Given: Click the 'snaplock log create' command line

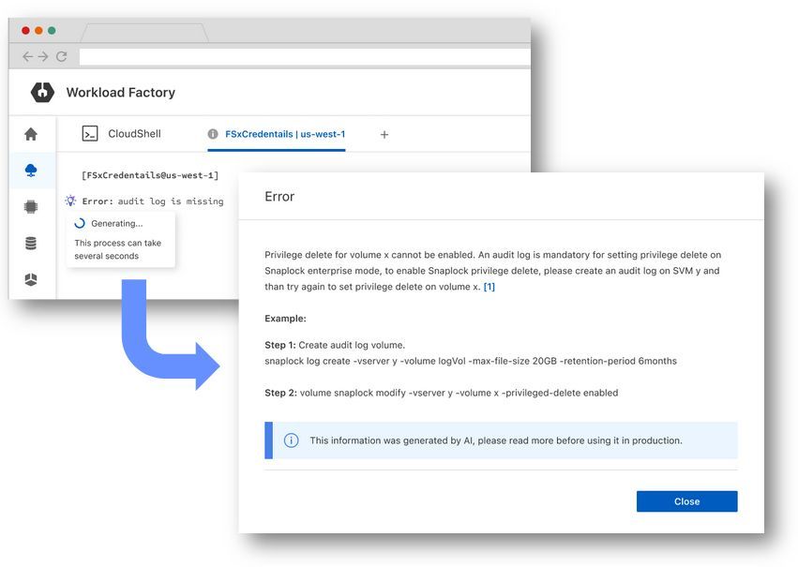Looking at the screenshot, I should coord(471,361).
